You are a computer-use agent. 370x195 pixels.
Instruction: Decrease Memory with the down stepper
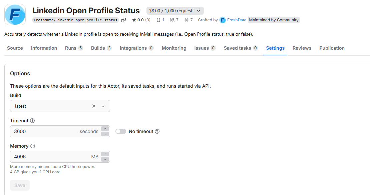point(105,159)
